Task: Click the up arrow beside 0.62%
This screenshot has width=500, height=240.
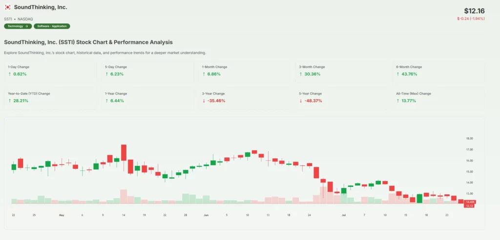Action: tap(9, 74)
